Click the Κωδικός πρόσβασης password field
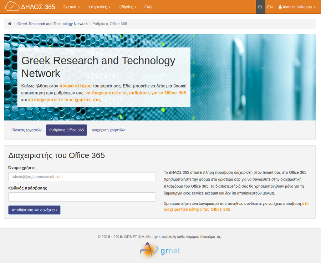This screenshot has width=321, height=263. coord(82,197)
